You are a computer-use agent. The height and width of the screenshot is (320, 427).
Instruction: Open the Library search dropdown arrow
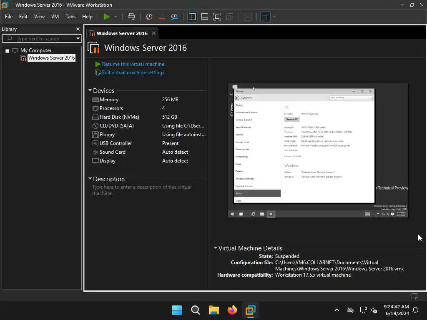click(78, 38)
